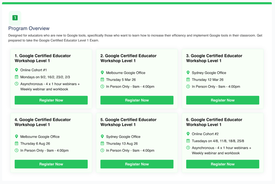Viewport: 275px width, 184px height.
Task: Register Now for Online Cohort #2 workshop
Action: [x=222, y=164]
